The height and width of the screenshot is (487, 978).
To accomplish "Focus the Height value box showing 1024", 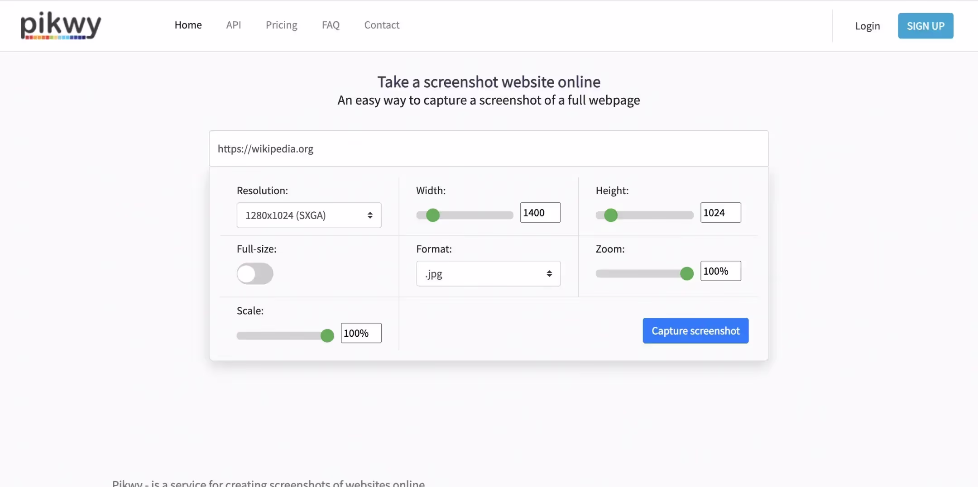I will [720, 213].
